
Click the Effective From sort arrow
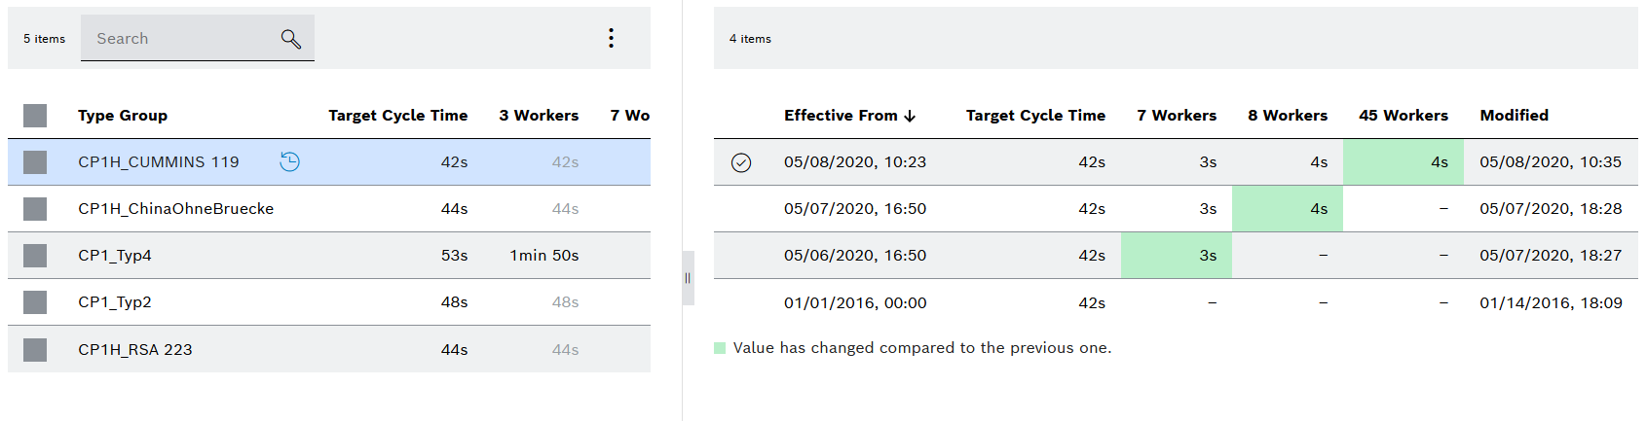point(910,116)
